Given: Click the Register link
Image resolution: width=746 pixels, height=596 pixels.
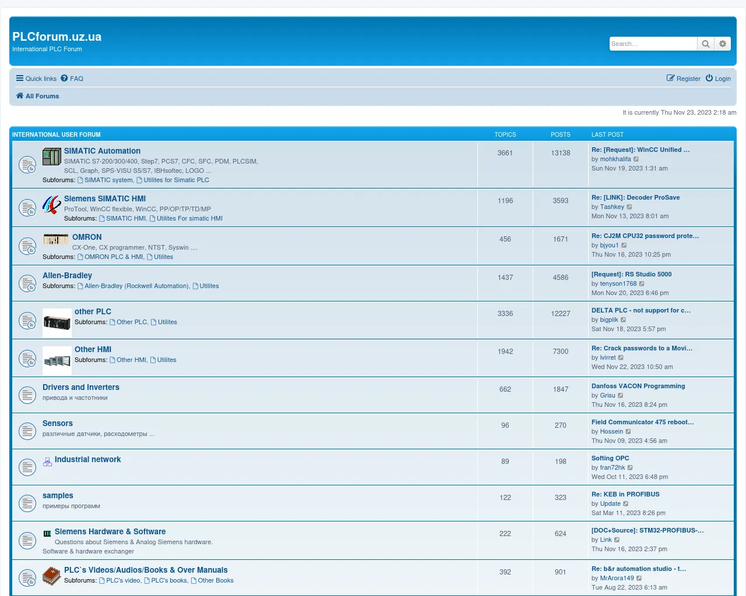Looking at the screenshot, I should point(684,79).
